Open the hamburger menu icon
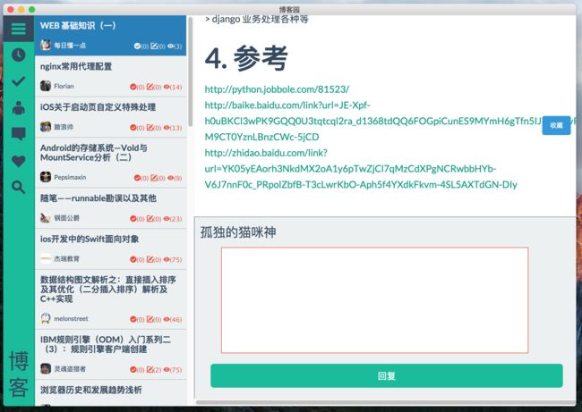582x412 pixels. [18, 29]
